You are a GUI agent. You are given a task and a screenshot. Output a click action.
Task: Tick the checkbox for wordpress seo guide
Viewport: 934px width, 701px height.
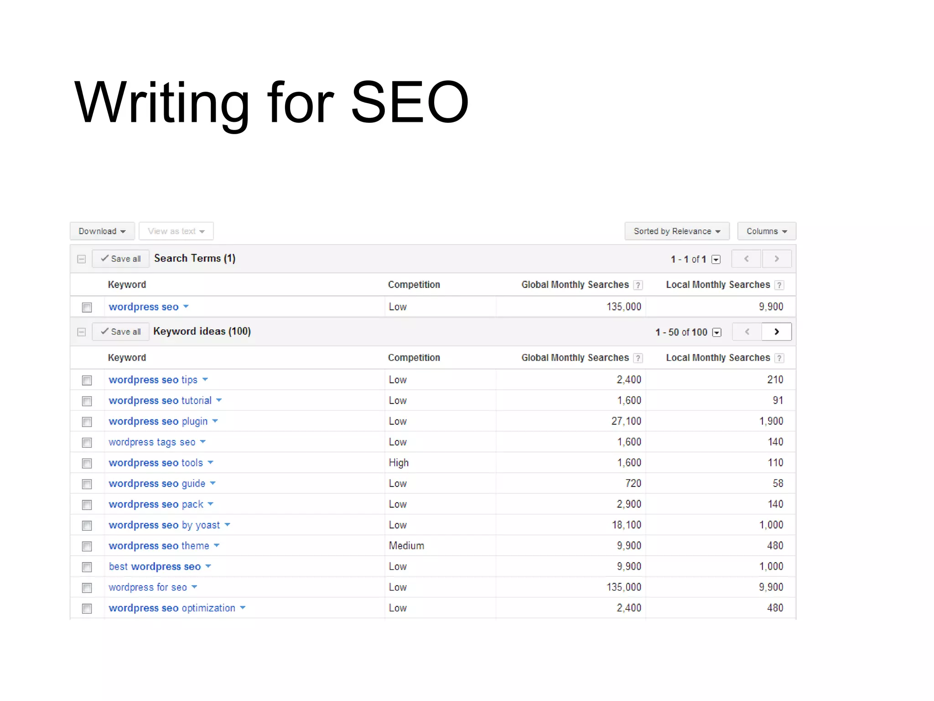87,484
